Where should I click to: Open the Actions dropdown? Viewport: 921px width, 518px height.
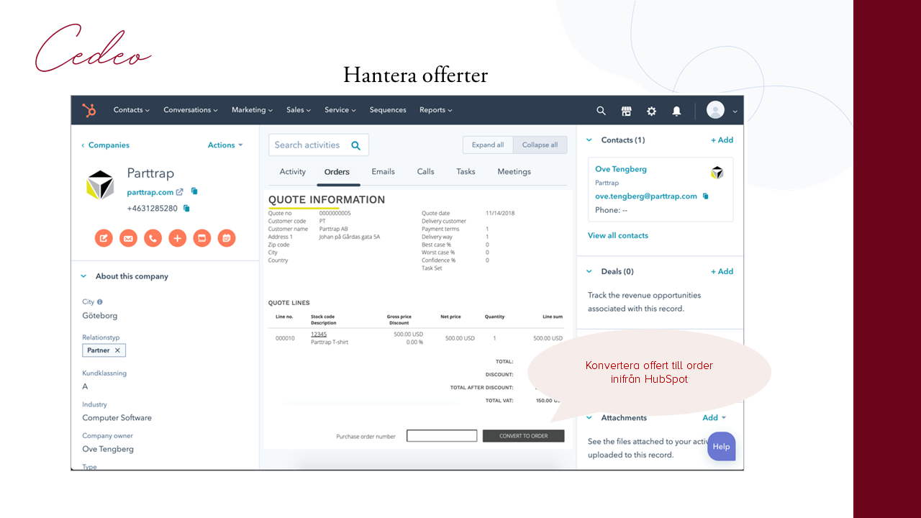225,145
